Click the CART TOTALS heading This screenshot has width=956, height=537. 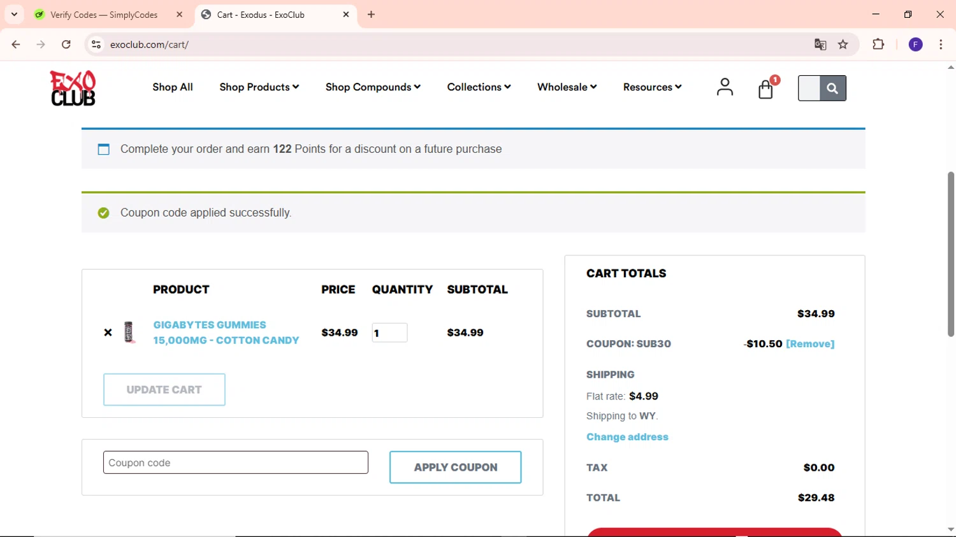tap(626, 273)
